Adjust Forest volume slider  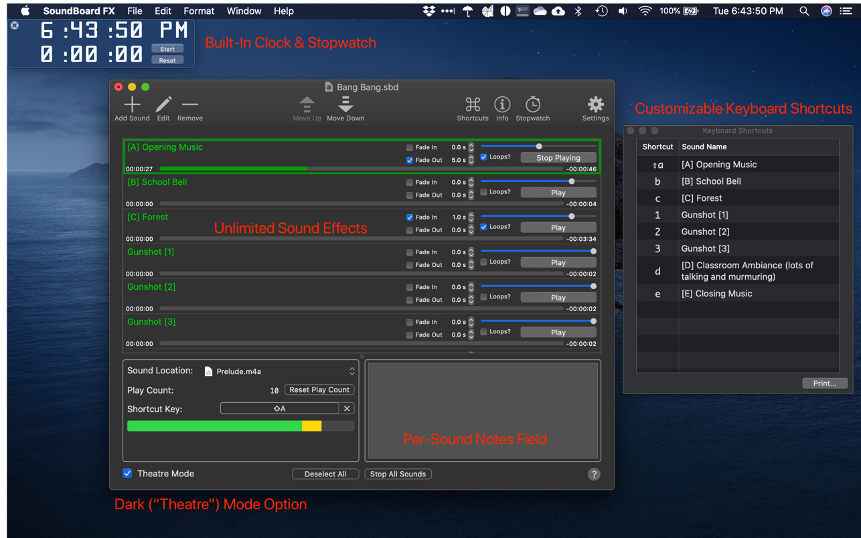point(538,215)
